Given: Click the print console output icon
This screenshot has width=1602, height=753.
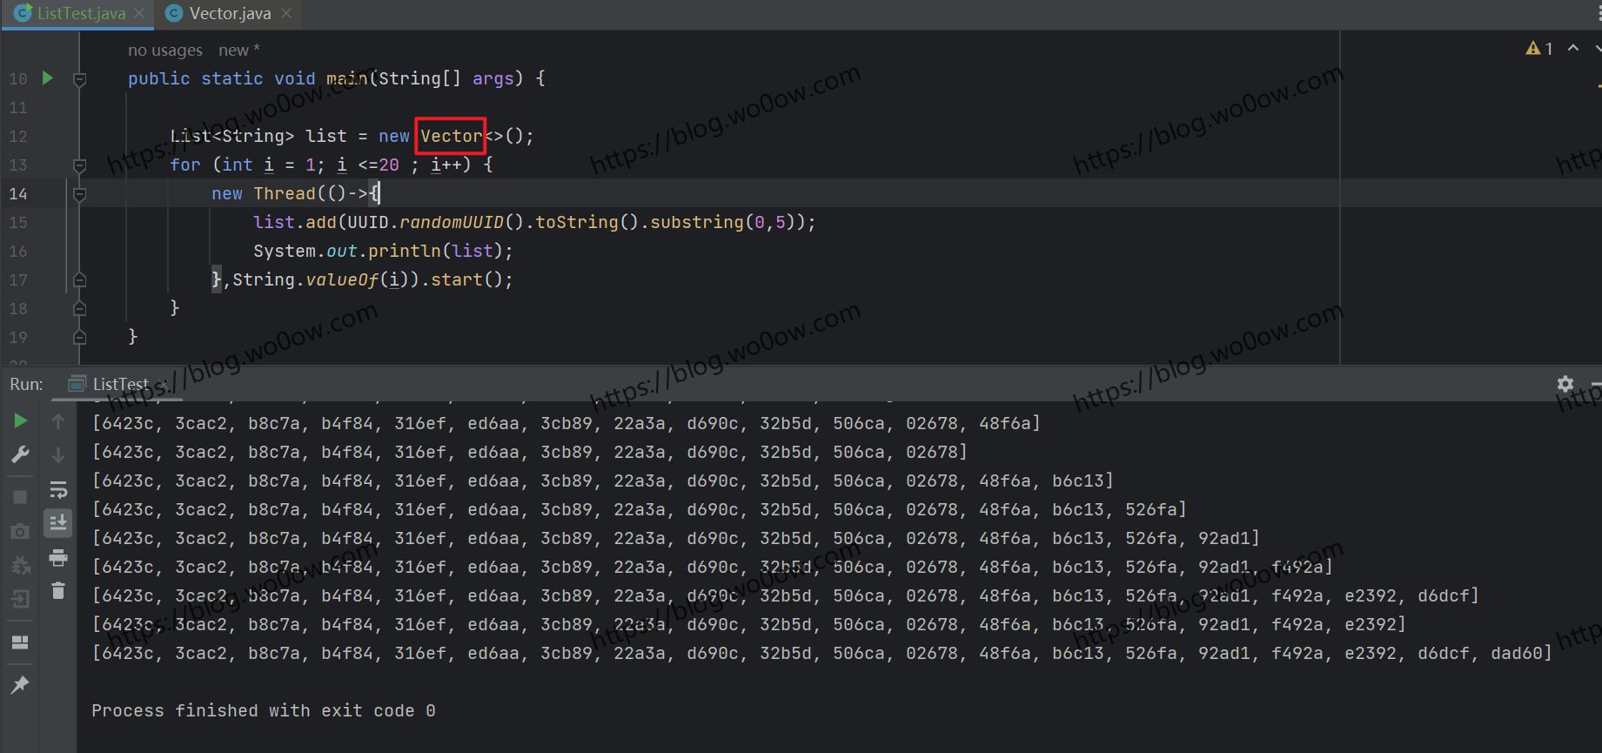Looking at the screenshot, I should point(58,557).
